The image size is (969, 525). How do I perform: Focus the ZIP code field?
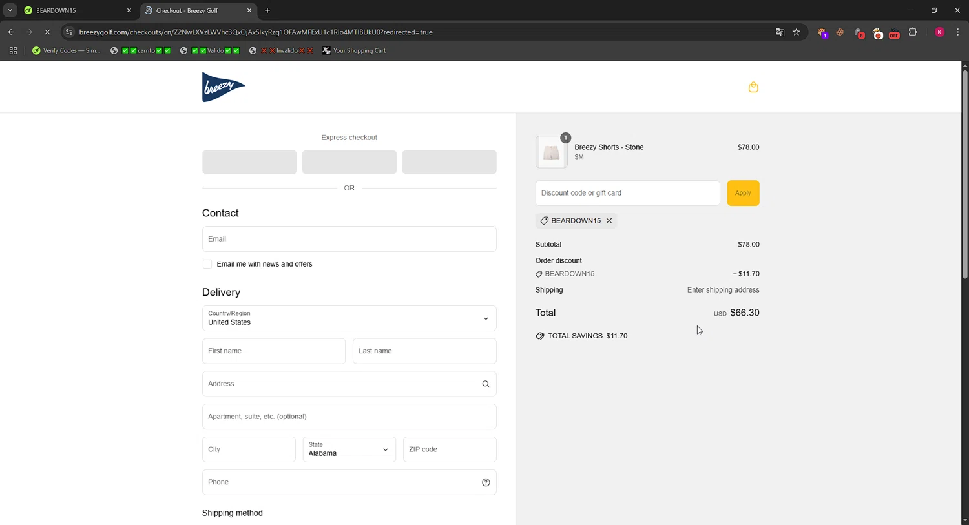450,449
